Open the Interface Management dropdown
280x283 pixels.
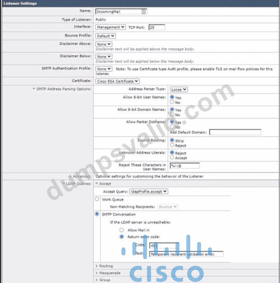click(x=110, y=27)
